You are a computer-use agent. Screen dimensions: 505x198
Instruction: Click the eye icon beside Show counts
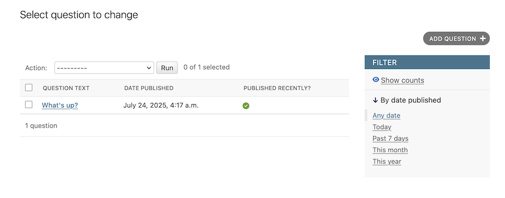375,80
